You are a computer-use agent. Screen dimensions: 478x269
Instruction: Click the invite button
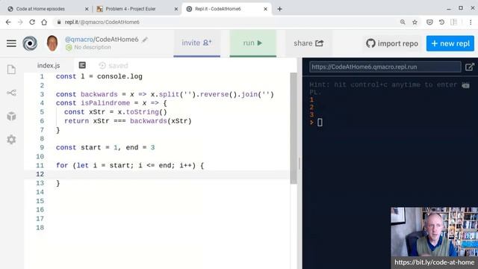[x=196, y=43]
